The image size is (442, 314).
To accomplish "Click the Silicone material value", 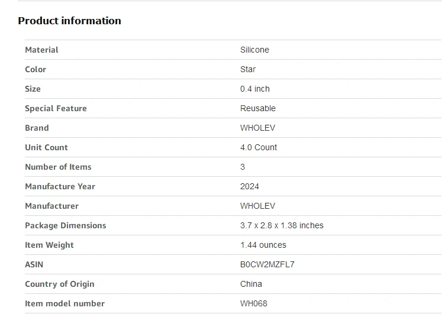I will point(254,50).
